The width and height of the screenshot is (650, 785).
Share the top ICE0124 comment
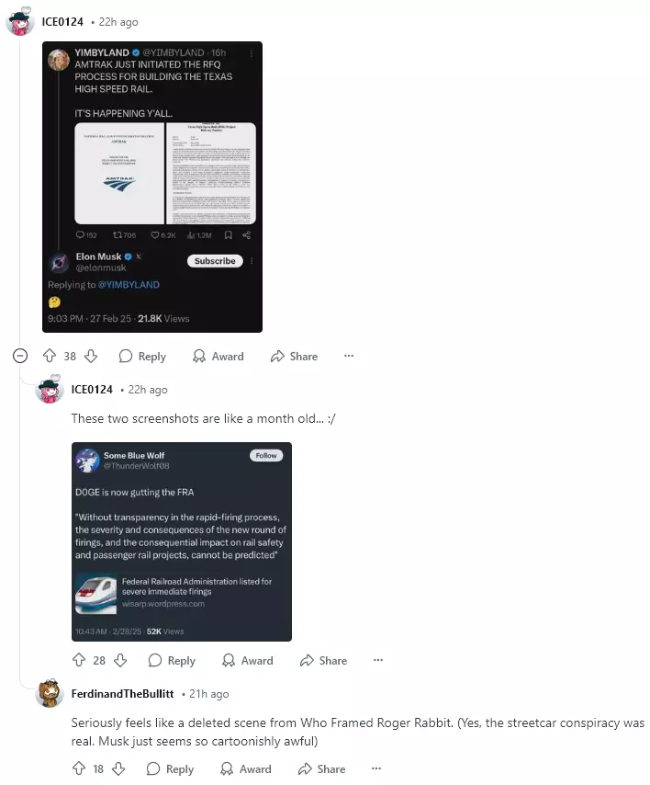coord(294,357)
